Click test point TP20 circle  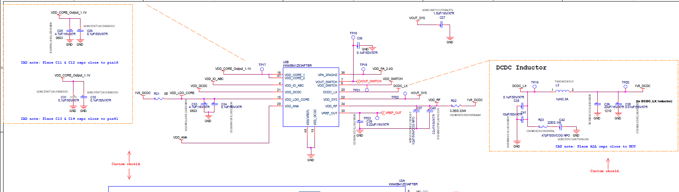click(625, 87)
